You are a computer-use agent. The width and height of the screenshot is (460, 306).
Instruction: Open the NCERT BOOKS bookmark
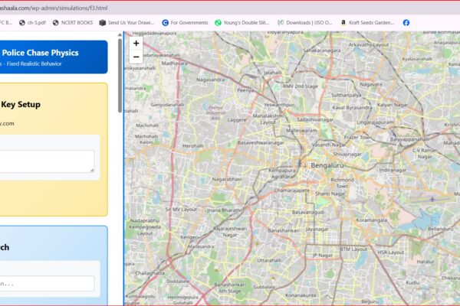[72, 23]
